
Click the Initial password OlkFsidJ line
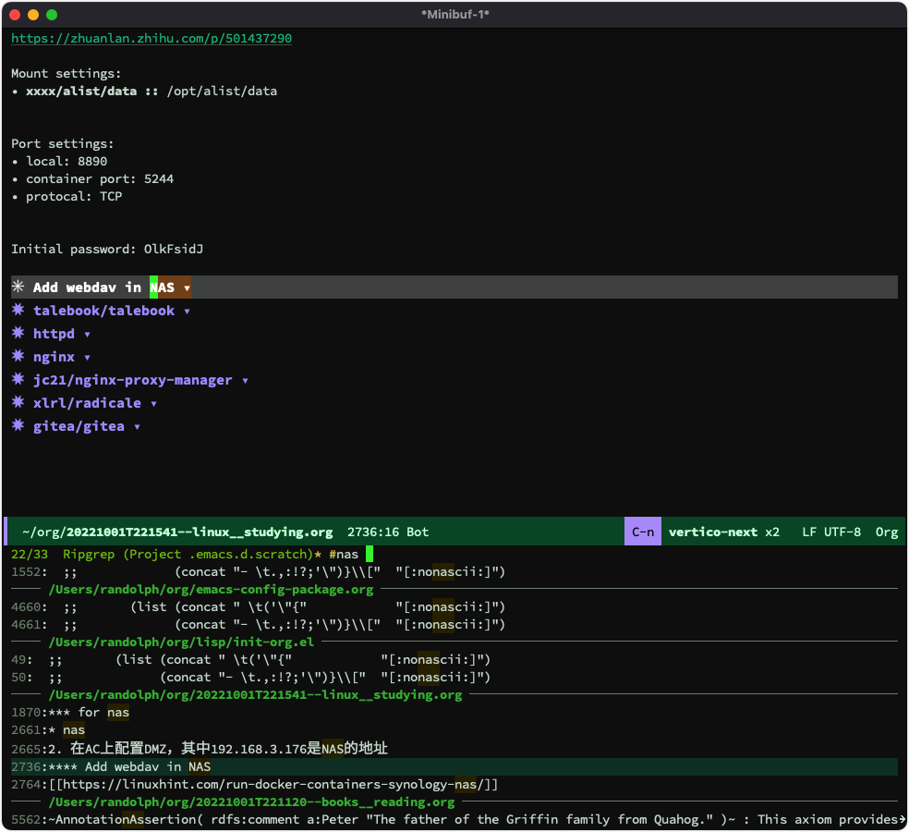tap(107, 250)
